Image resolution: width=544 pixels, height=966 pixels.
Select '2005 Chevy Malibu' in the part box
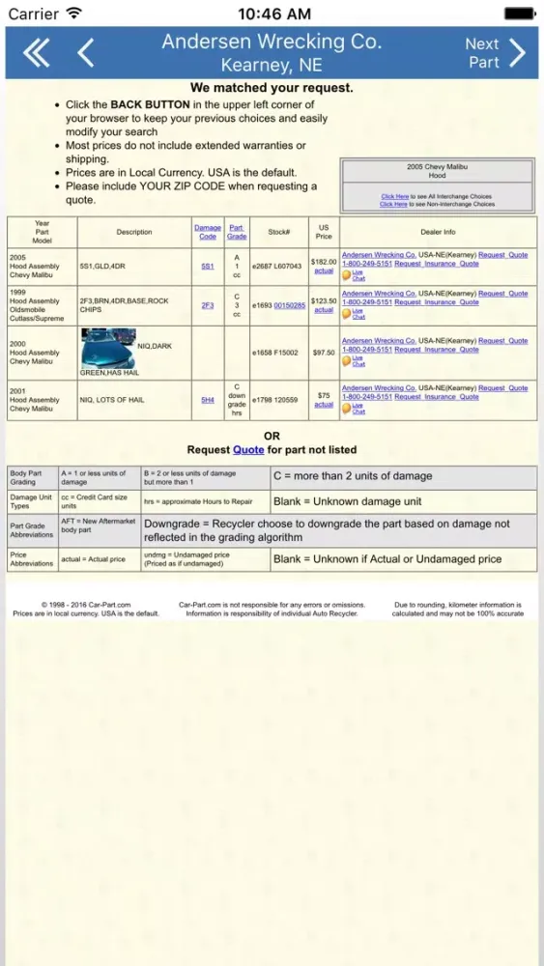[x=437, y=167]
